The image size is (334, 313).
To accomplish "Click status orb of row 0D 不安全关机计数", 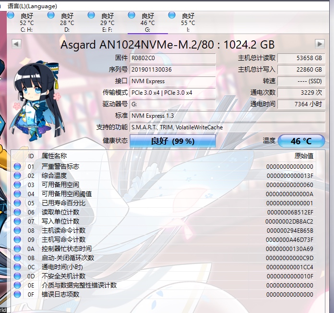I will pos(17,276).
